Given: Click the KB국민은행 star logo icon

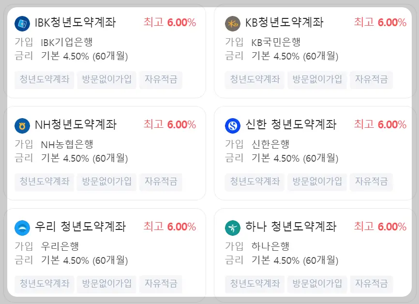Looking at the screenshot, I should coord(231,22).
